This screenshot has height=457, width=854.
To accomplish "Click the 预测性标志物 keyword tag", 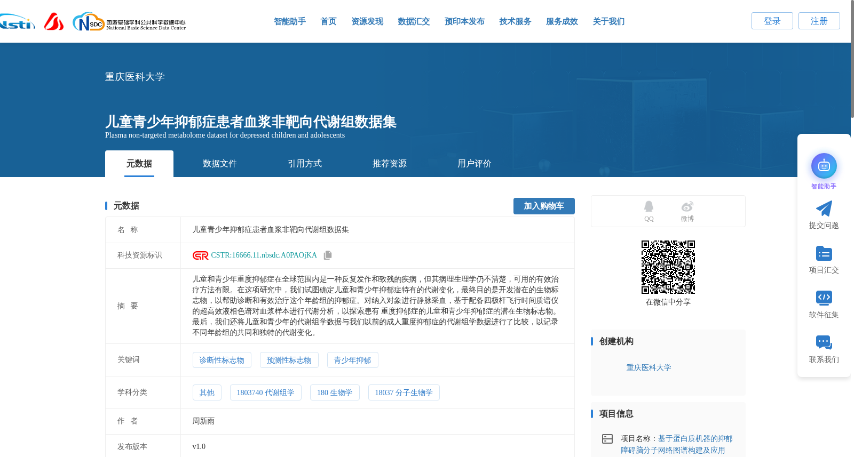I will (289, 360).
